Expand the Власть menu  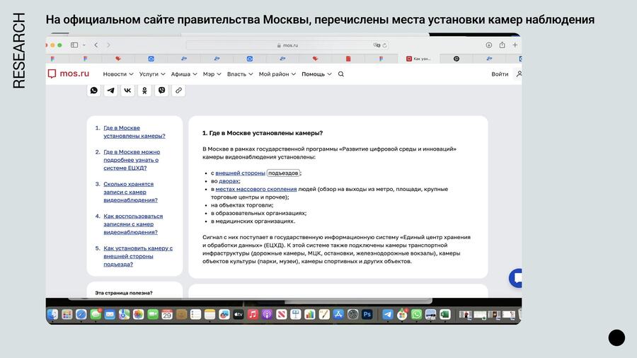(240, 74)
